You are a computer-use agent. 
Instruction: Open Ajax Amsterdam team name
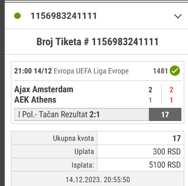pyautogui.click(x=44, y=89)
